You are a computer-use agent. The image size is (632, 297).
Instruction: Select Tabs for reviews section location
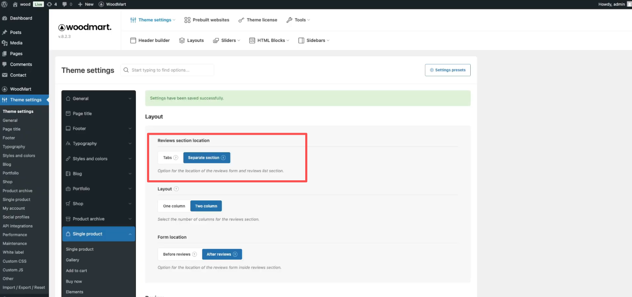click(168, 158)
